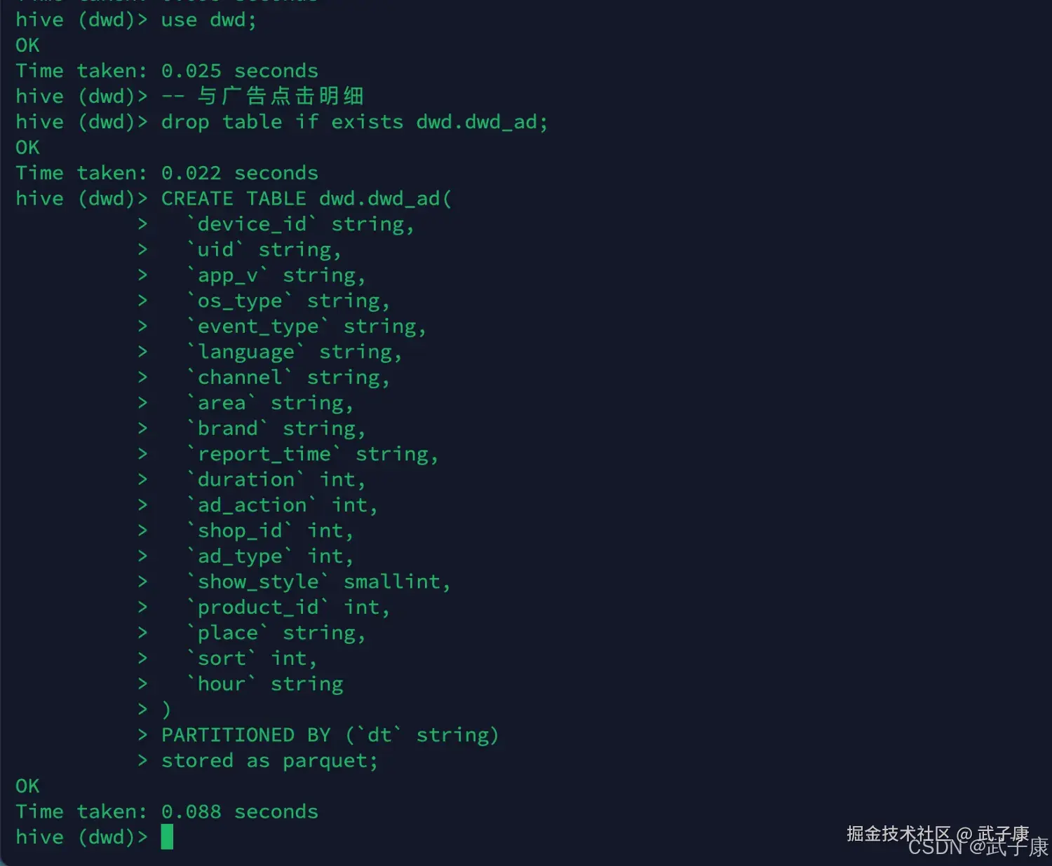Viewport: 1052px width, 866px height.
Task: Click the 'Time taken: 0.025 seconds' output
Action: pyautogui.click(x=167, y=71)
